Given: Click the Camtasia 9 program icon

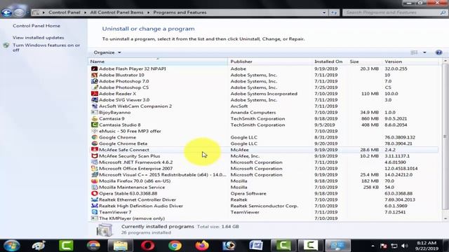Looking at the screenshot, I should 94,118.
